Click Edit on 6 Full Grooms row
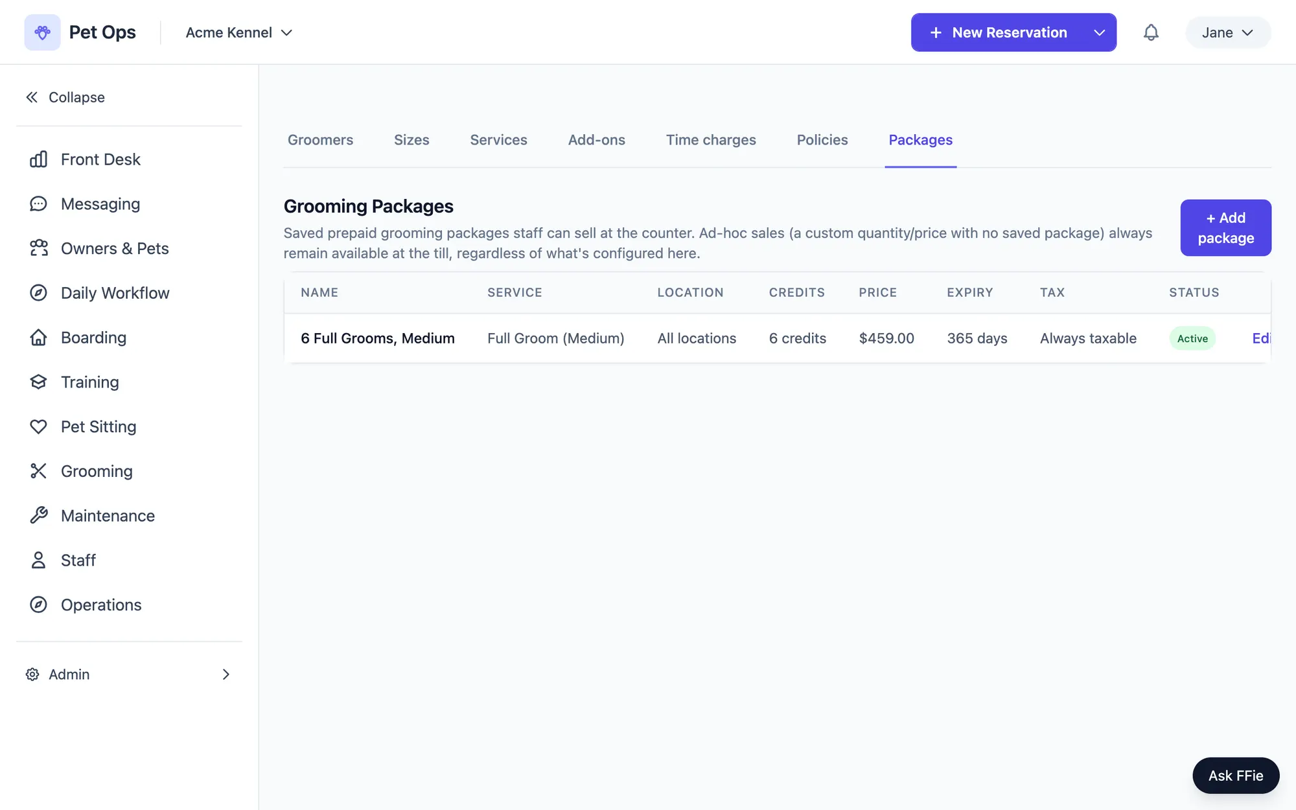The image size is (1296, 810). 1261,338
